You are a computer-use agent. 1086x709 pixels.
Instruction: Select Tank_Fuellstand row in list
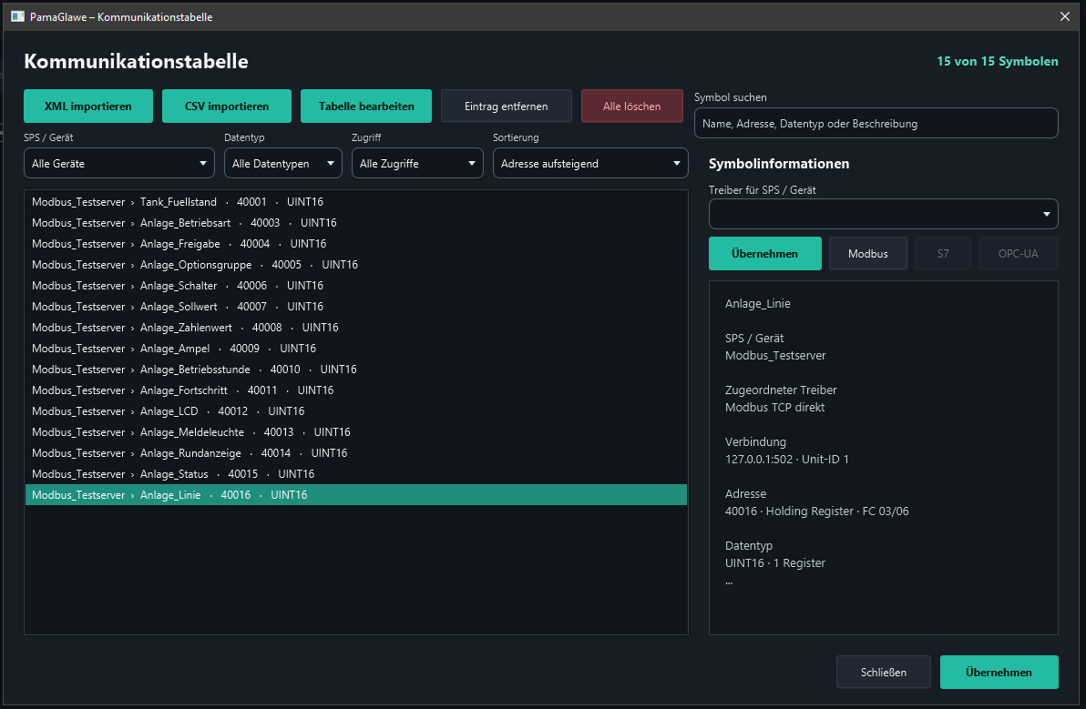coord(356,202)
